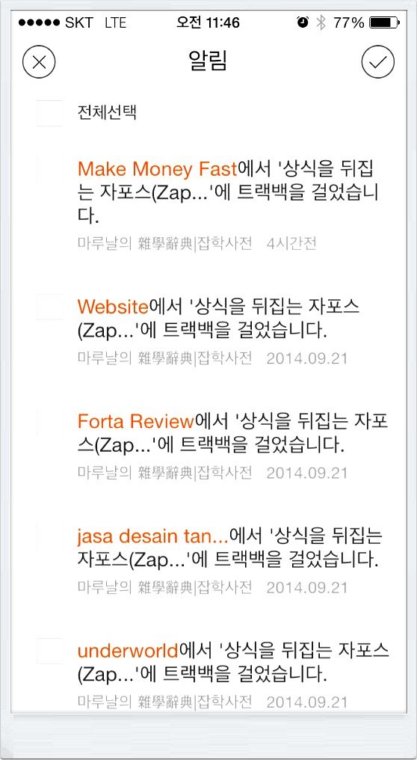Tap the 알림 title header
Viewport: 417px width, 760px height.
[x=208, y=61]
